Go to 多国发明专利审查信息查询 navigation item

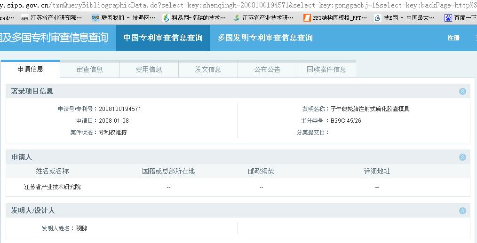(x=265, y=38)
